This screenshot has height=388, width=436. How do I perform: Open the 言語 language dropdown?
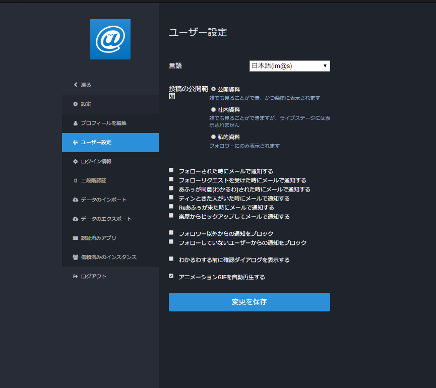point(290,66)
